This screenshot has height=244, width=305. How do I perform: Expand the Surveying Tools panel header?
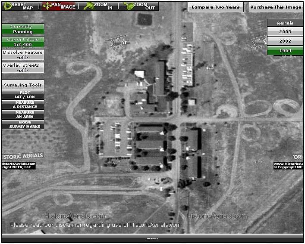[23, 85]
